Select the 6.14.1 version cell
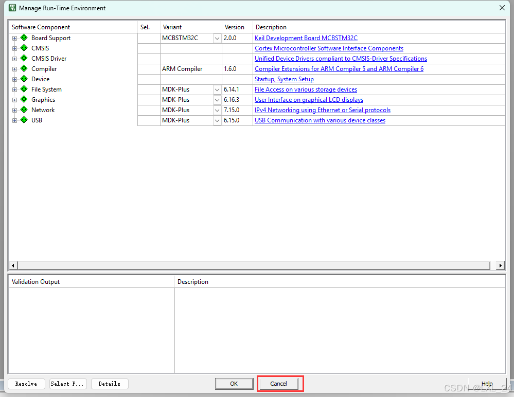Screen dimensions: 514x397 click(x=237, y=89)
